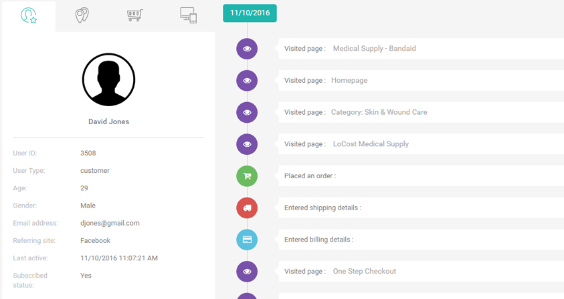Click the referring site Facebook

pyautogui.click(x=95, y=240)
